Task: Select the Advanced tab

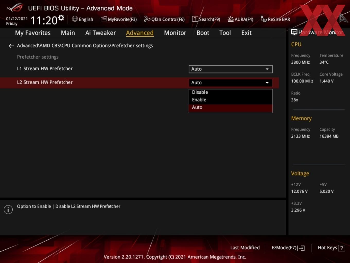Action: click(x=140, y=33)
